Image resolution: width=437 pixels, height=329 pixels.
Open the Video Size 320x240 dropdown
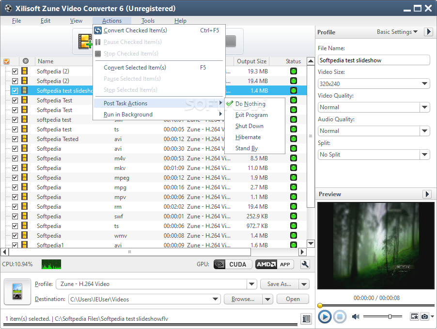point(424,84)
